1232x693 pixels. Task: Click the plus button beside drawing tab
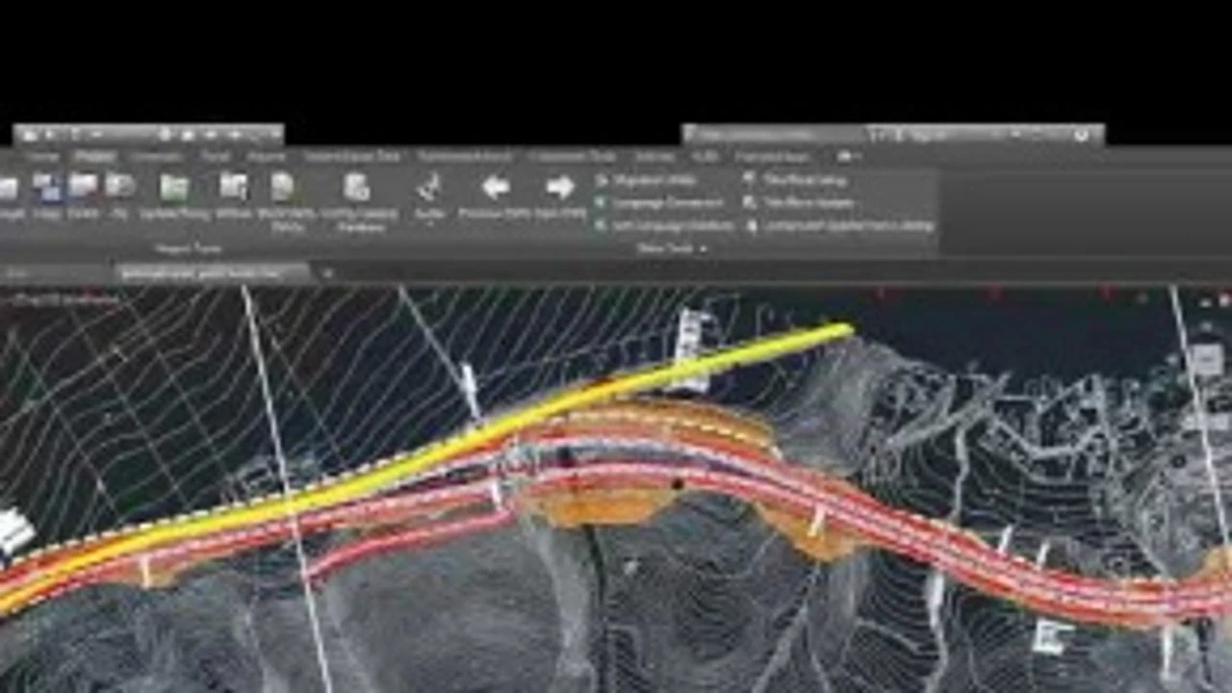(327, 273)
